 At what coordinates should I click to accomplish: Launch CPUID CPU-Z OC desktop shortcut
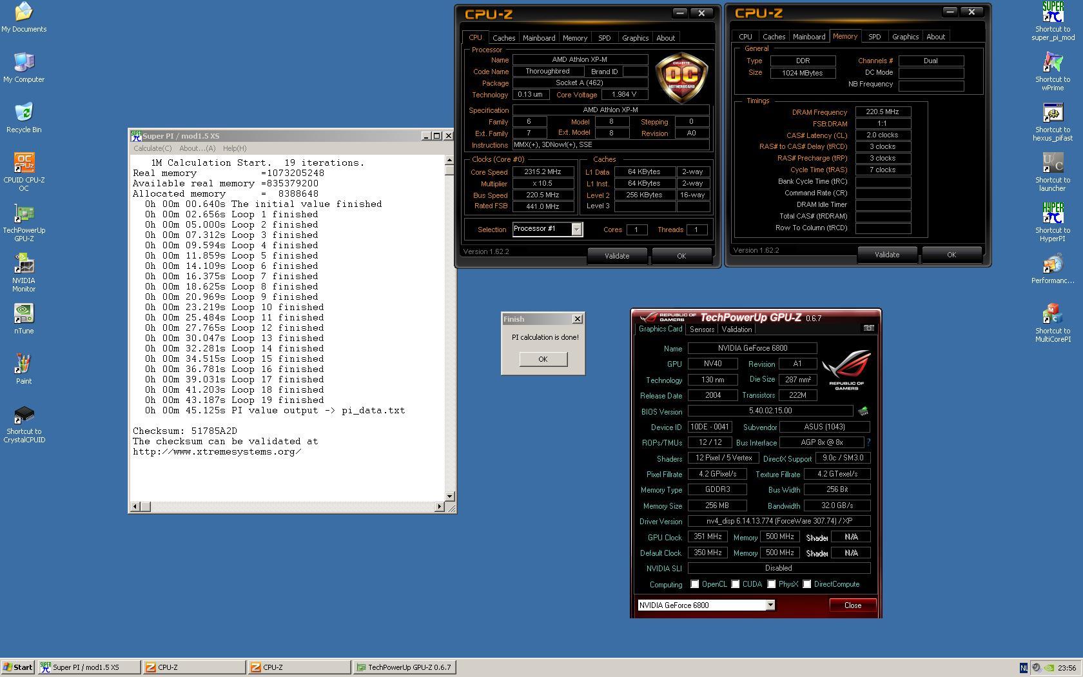point(24,172)
